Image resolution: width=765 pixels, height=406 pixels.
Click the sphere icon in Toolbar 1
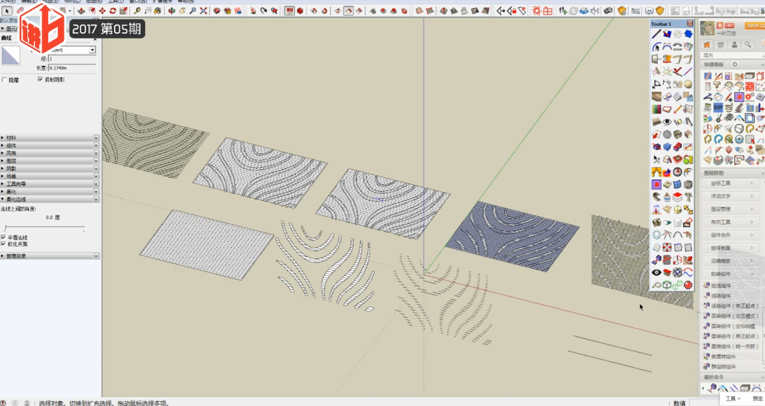(x=688, y=84)
